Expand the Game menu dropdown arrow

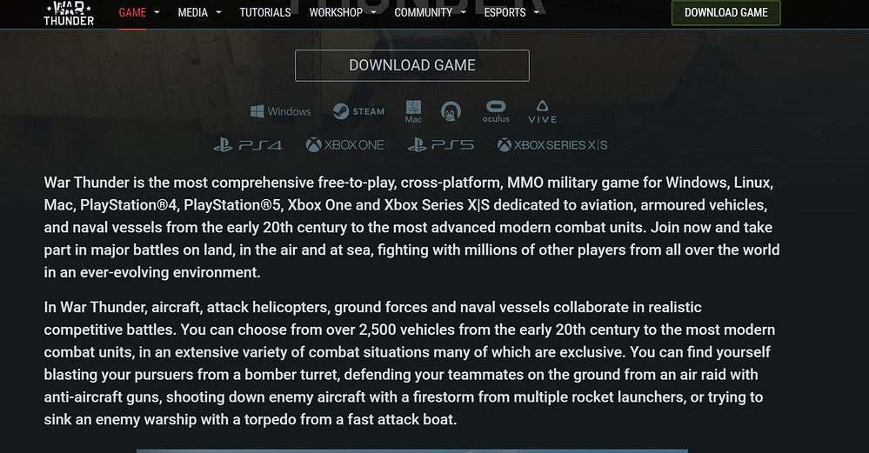point(157,12)
